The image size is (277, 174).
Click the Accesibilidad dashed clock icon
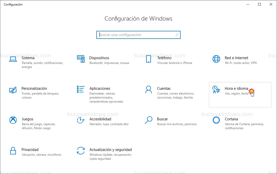81,120
